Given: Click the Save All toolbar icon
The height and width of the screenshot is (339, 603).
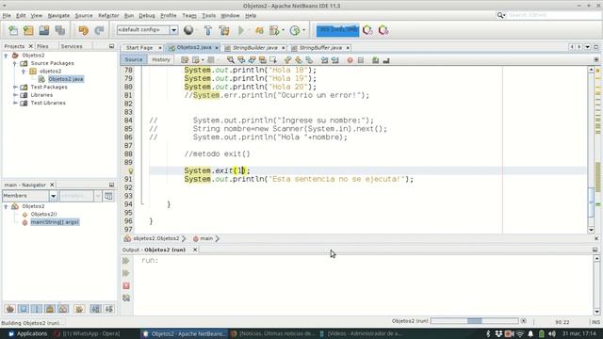Looking at the screenshot, I should click(x=60, y=30).
